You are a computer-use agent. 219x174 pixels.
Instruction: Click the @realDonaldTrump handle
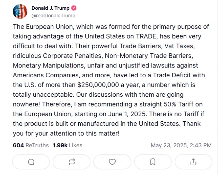[53, 16]
